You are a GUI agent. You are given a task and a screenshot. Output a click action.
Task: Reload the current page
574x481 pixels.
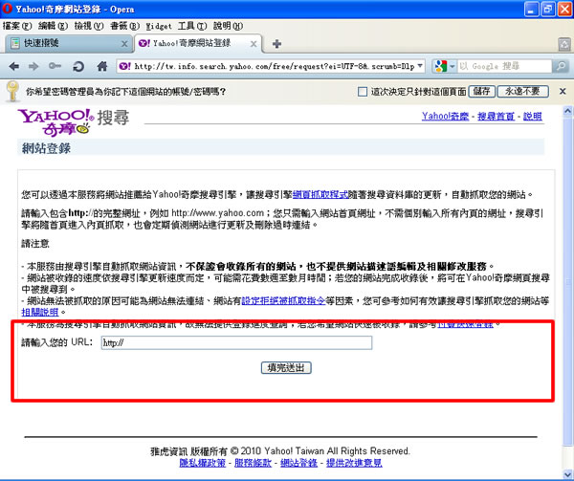[78, 67]
